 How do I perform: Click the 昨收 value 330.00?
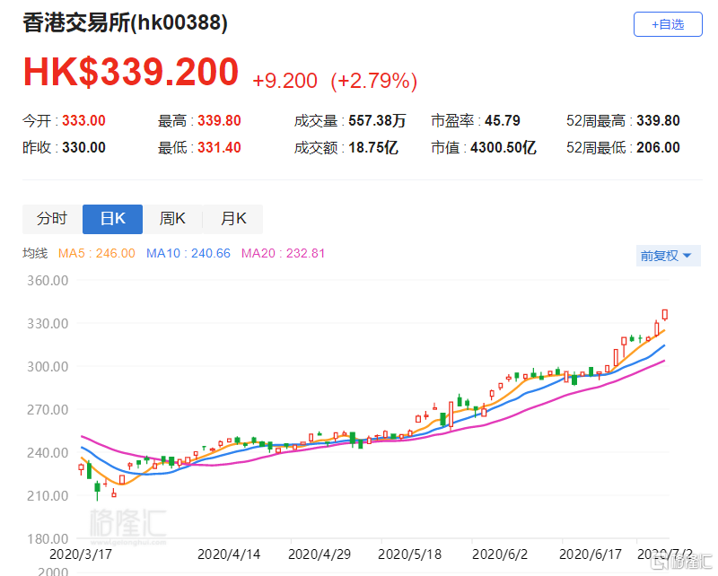(83, 147)
